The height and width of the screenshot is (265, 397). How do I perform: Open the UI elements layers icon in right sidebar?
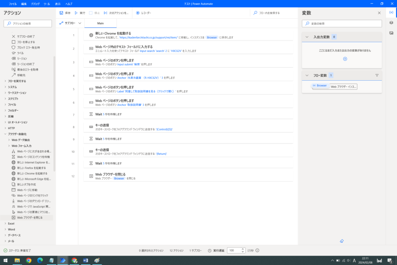391,23
